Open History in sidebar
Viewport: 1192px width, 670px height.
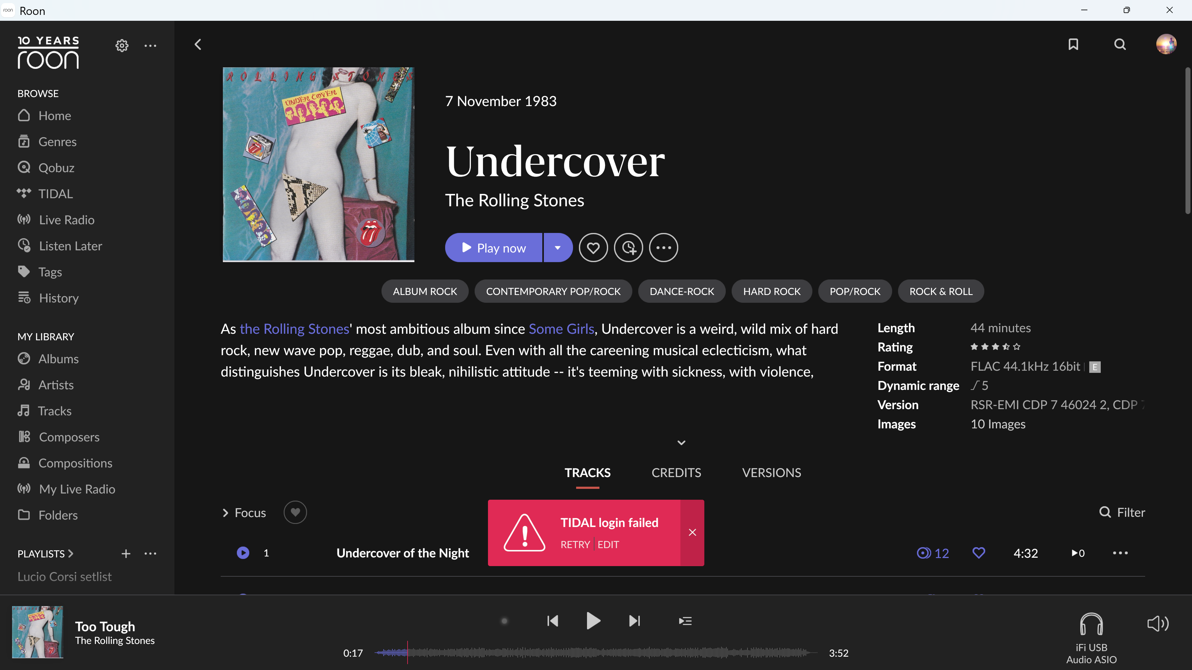pyautogui.click(x=48, y=298)
